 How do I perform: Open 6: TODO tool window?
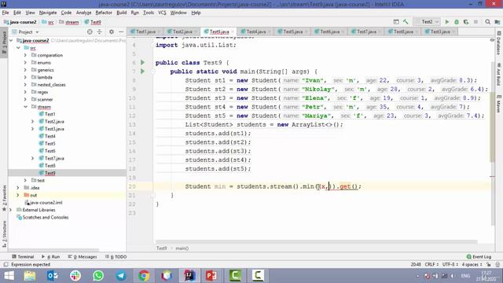[116, 257]
